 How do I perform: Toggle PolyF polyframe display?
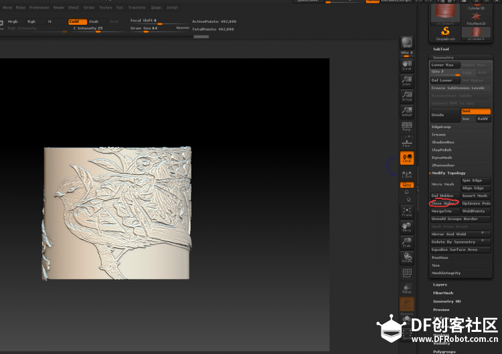[x=407, y=273]
